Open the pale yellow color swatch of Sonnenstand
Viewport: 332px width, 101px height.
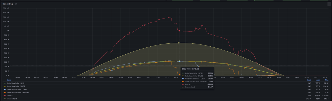(4, 99)
